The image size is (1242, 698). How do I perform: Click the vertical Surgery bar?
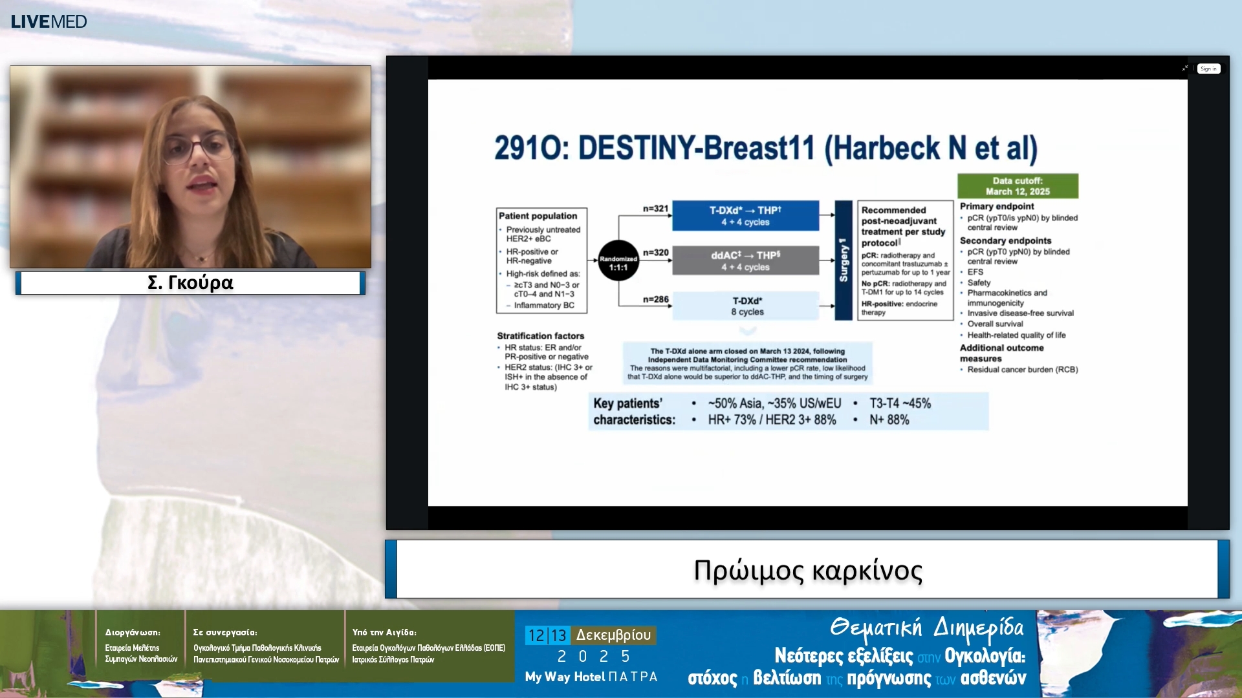coord(843,260)
